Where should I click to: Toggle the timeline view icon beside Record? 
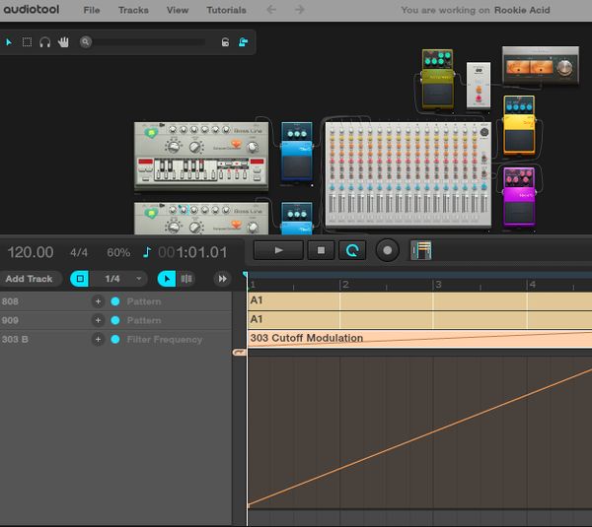pos(421,250)
